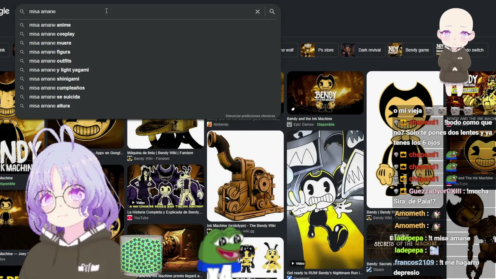Screen dimensions: 496x279
Task: Click the YouTube favicon under La Historia video
Action: point(130,218)
